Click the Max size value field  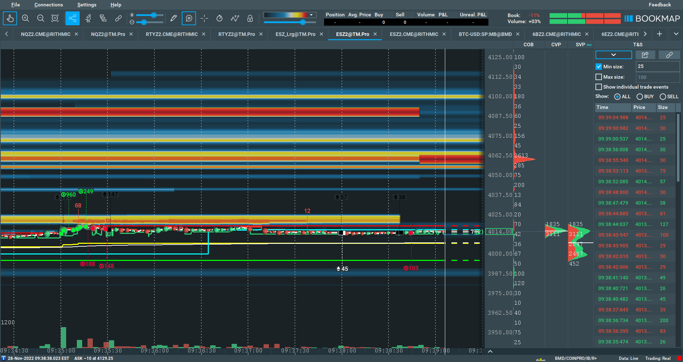pos(658,77)
